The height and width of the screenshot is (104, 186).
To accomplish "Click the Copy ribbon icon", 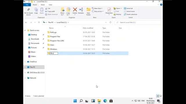I will 36,11.
